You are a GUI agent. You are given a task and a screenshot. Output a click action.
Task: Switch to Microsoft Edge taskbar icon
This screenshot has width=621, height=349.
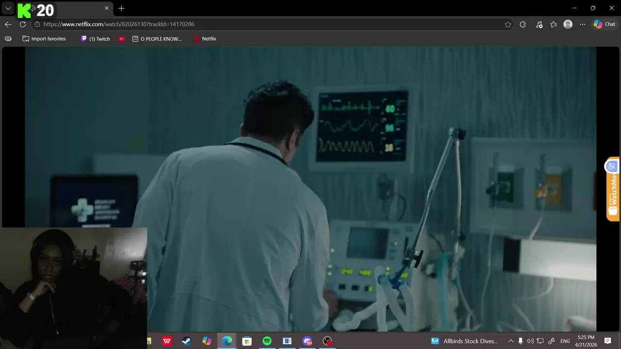click(227, 341)
